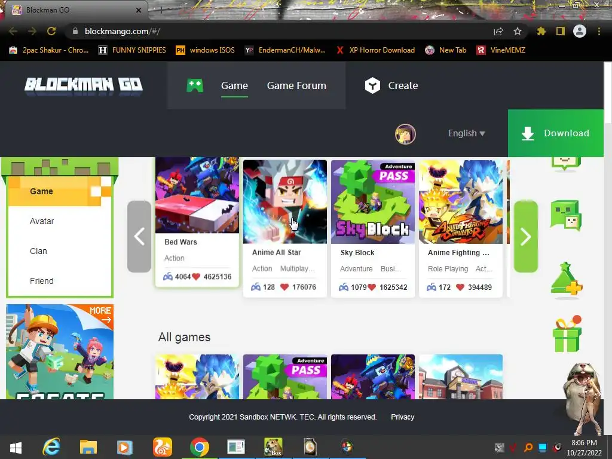Screen dimensions: 612x459
Task: Open the Game Forum tab
Action: [296, 85]
